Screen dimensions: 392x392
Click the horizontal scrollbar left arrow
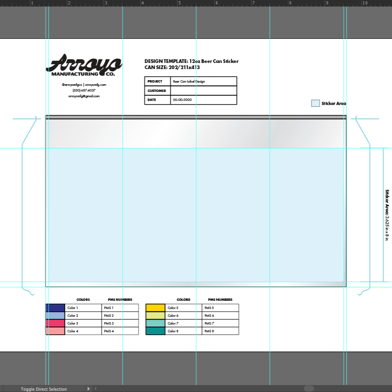click(x=96, y=389)
